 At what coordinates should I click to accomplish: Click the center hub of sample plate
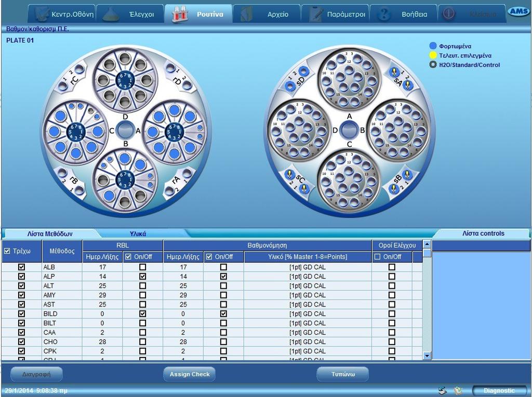coord(349,130)
